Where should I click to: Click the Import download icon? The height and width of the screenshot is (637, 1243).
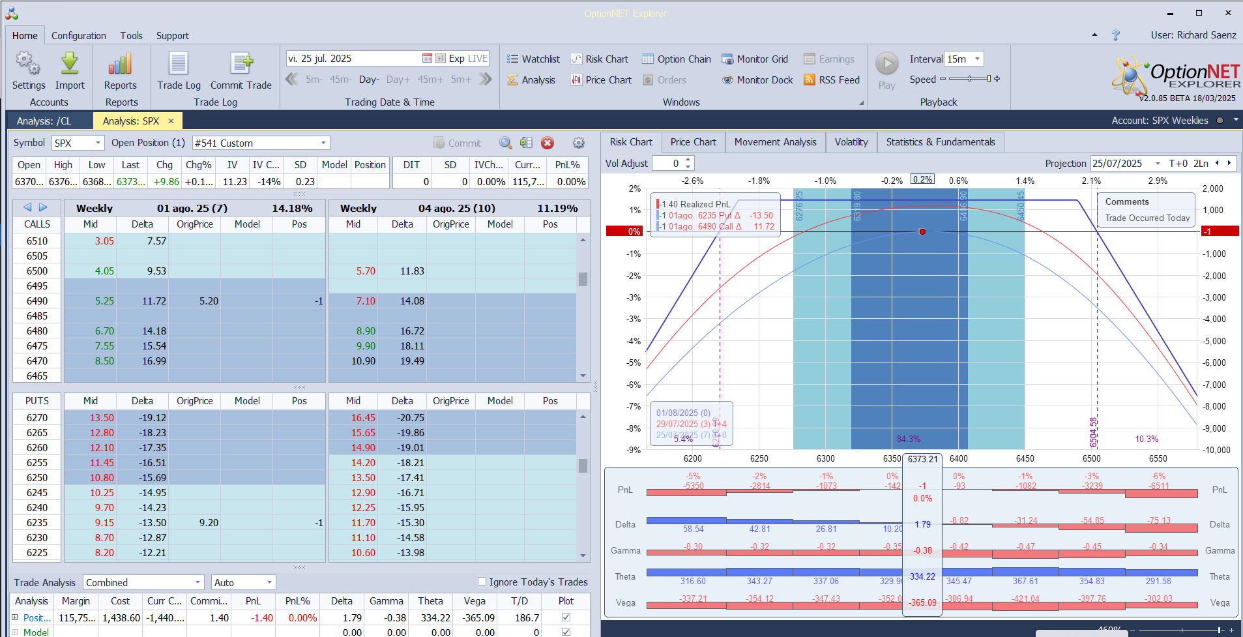(x=70, y=65)
